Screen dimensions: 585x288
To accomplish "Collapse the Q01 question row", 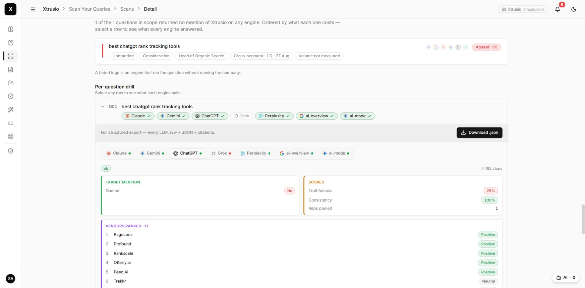I will pos(103,107).
